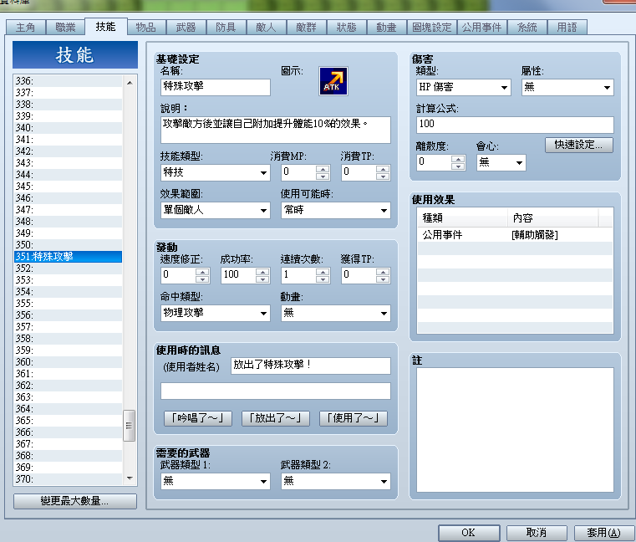Decrease 消費TP with the down stepper arrow
Viewport: 636px width, 542px height.
383,176
